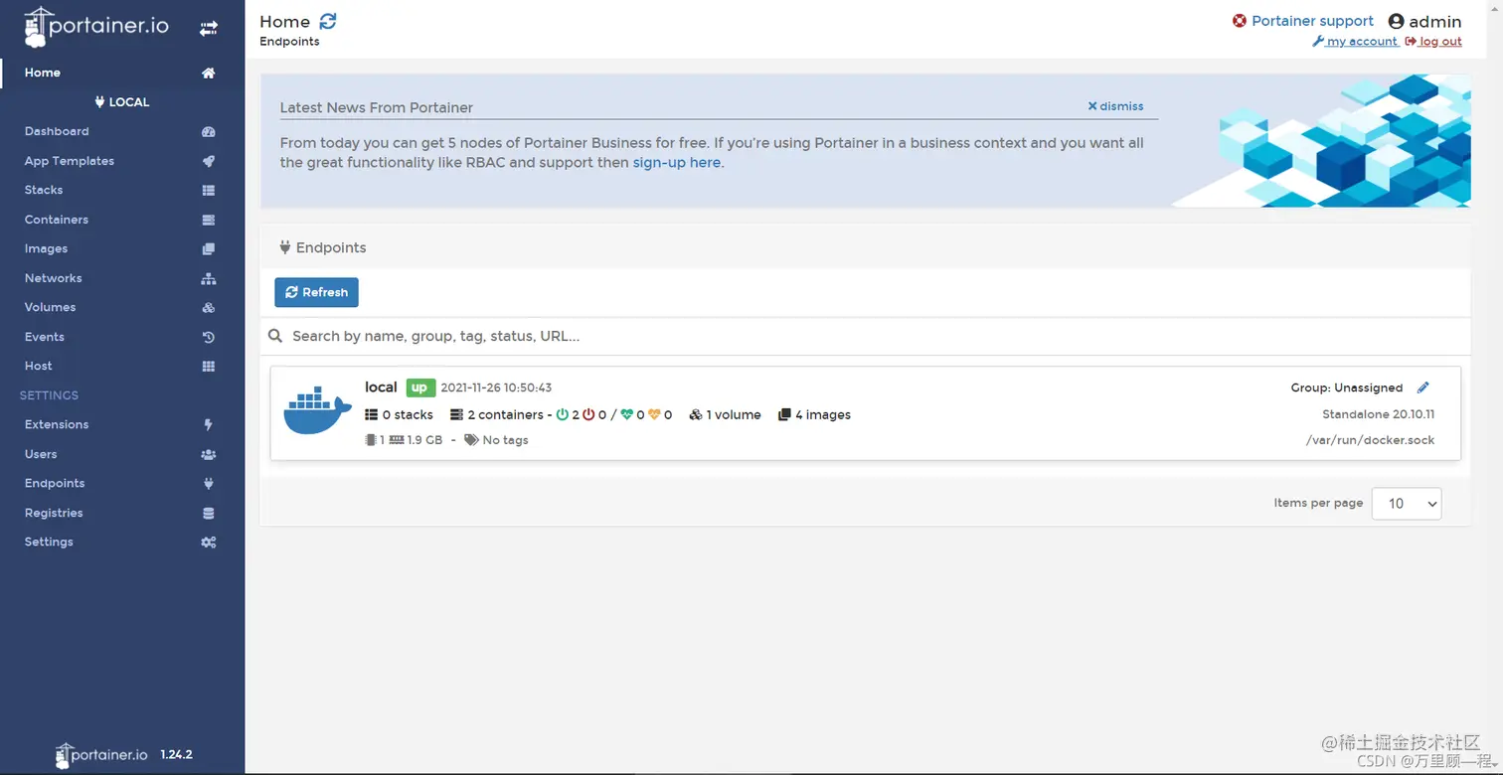
Task: Open Endpoints settings in the sidebar
Action: [55, 483]
